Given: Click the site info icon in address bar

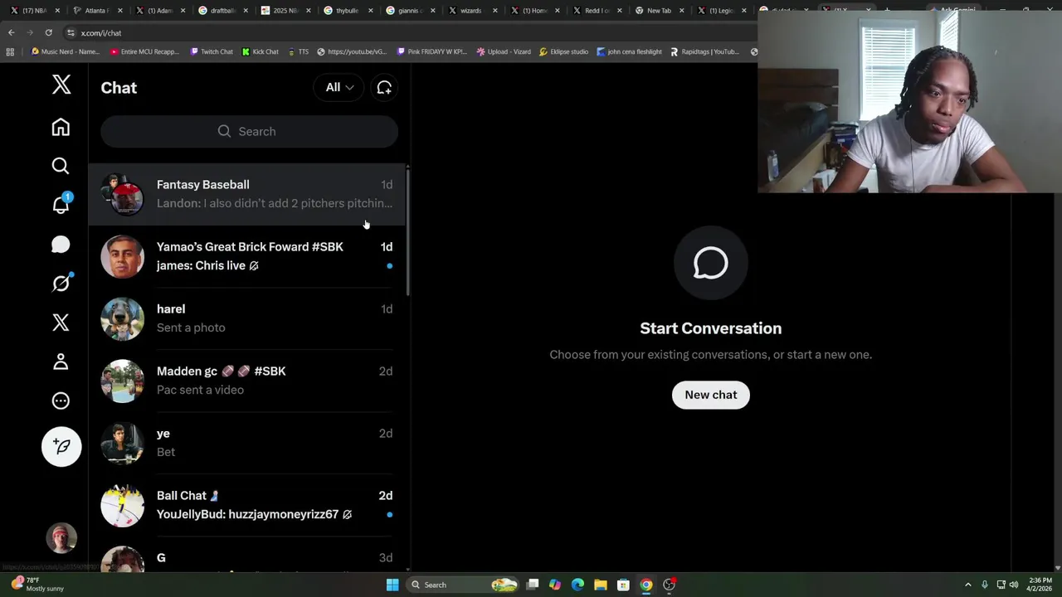Looking at the screenshot, I should [71, 32].
